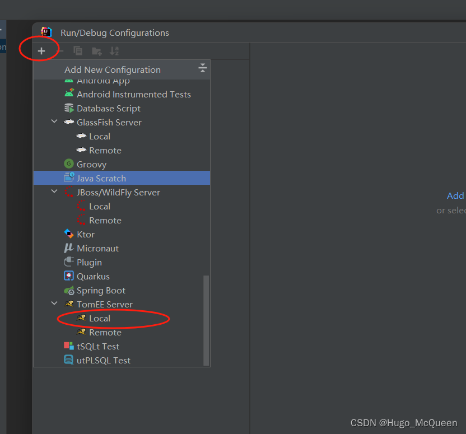The width and height of the screenshot is (466, 434).
Task: Click the TomEE Server icon
Action: 69,304
